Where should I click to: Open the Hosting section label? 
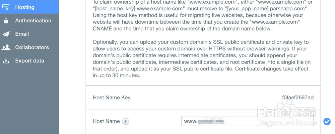pos(24,7)
